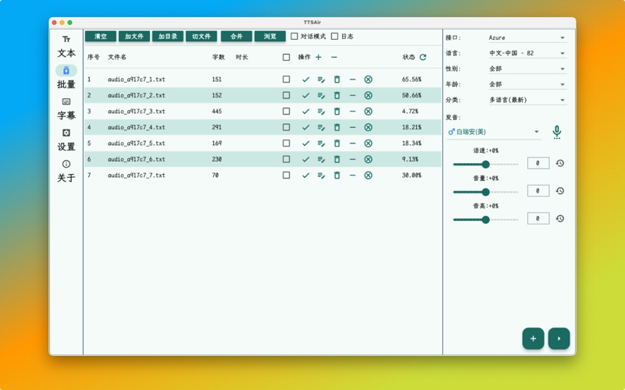Cancel audio_a917c7_4.txt with the circled X icon
The image size is (625, 390).
[x=368, y=127]
